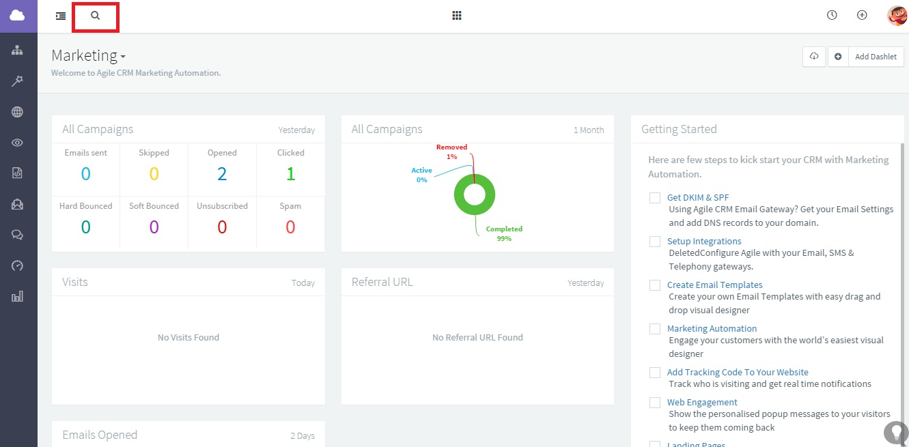The width and height of the screenshot is (909, 447).
Task: Open the Get DKIM & SPF link
Action: point(698,198)
